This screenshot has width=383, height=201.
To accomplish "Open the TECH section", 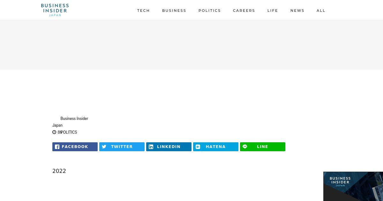I will [x=143, y=11].
